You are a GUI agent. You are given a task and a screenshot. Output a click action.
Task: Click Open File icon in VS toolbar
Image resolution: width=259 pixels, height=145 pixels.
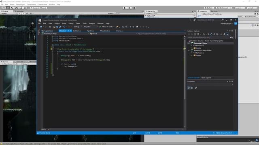(54, 27)
